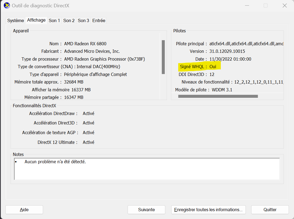Click 'Aucun problème n'a été détecté.' note
The height and width of the screenshot is (219, 294).
(x=55, y=162)
